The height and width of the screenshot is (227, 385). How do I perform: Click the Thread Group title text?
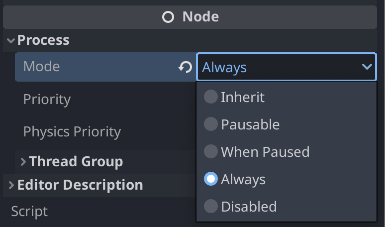pyautogui.click(x=76, y=161)
